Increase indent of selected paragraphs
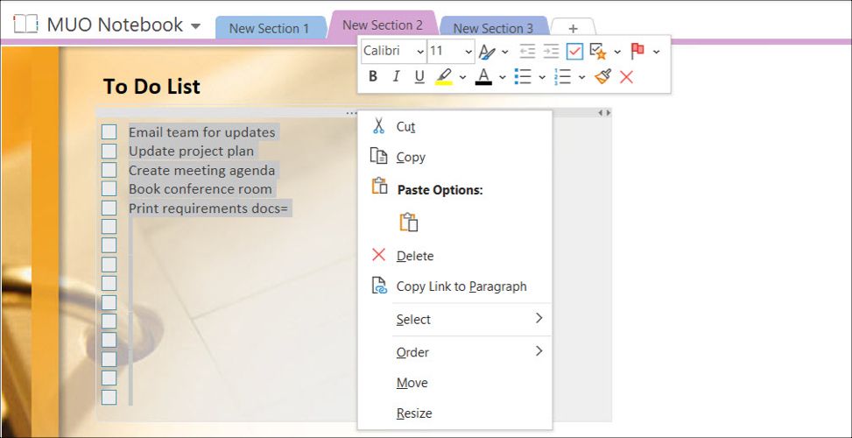 click(x=551, y=51)
